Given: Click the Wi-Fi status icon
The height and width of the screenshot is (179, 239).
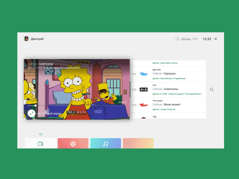Looking at the screenshot, I should coord(215,39).
